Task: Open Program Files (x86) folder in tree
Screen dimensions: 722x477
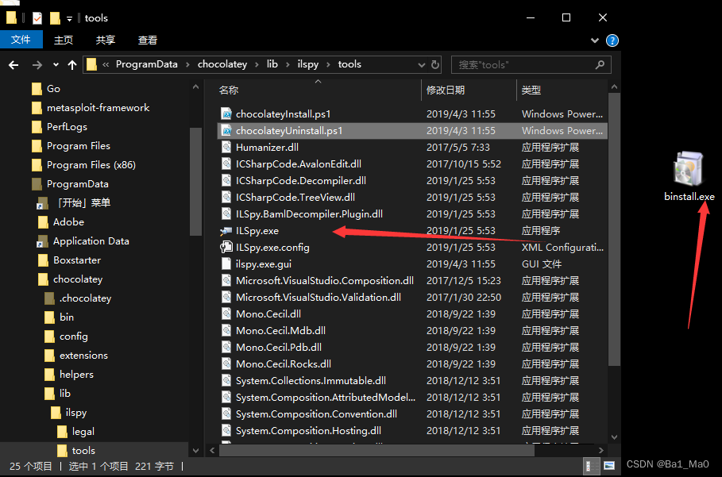Action: tap(84, 165)
